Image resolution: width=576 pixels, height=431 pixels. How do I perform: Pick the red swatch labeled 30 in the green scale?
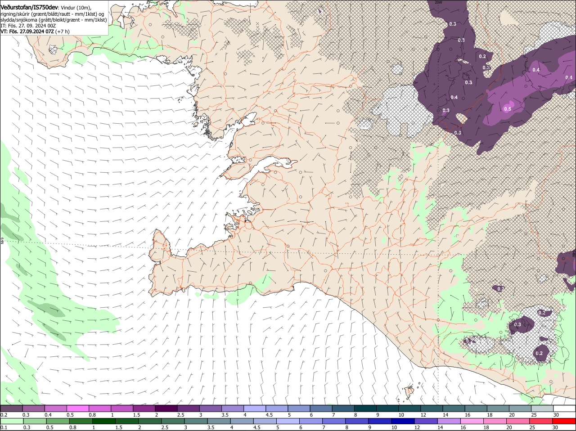[564, 421]
